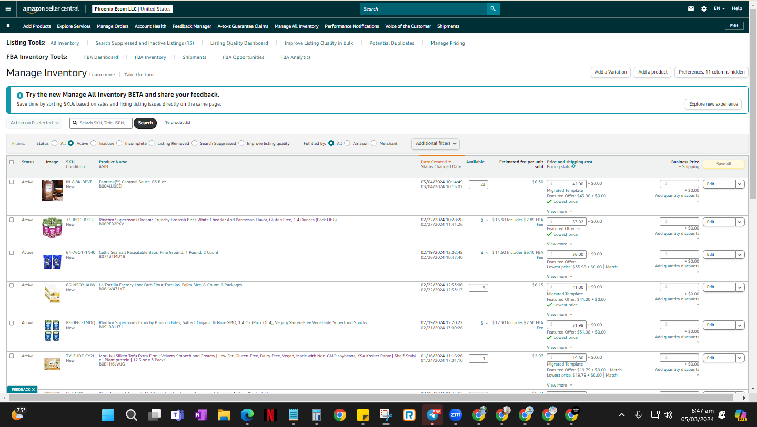
Task: Expand View more for Fontana Caramel Sauce
Action: [559, 211]
